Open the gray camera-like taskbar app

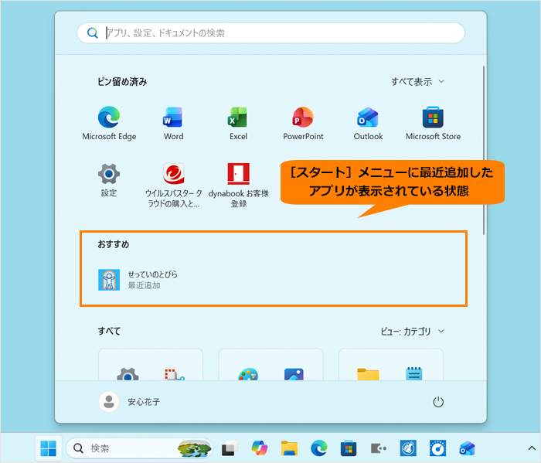click(x=378, y=448)
